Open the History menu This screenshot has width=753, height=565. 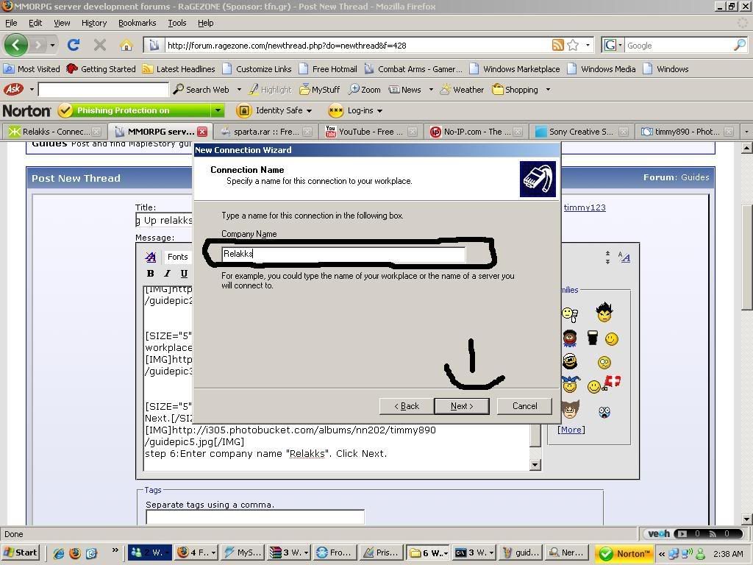[x=93, y=23]
